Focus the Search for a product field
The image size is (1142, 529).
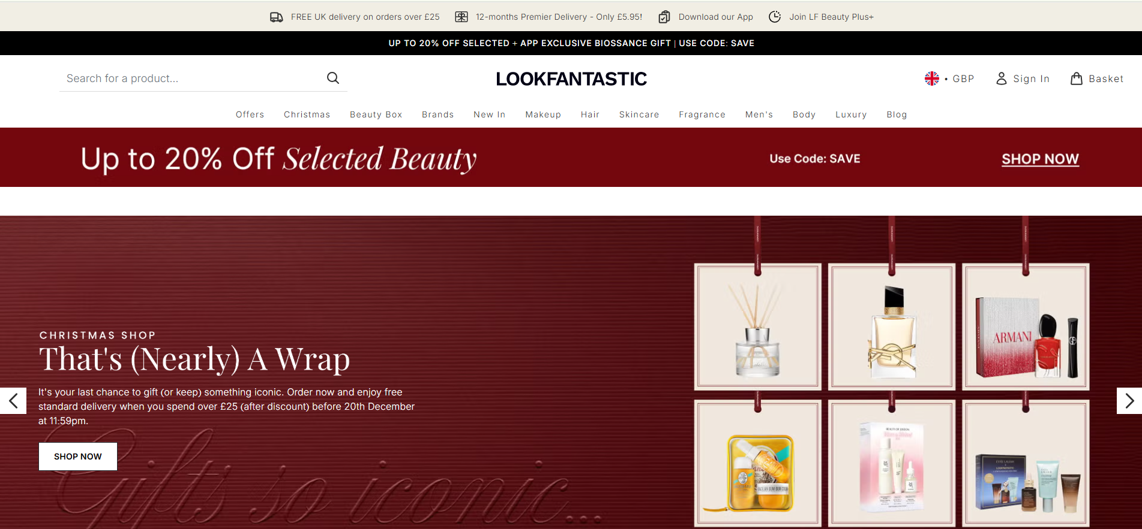click(x=192, y=78)
